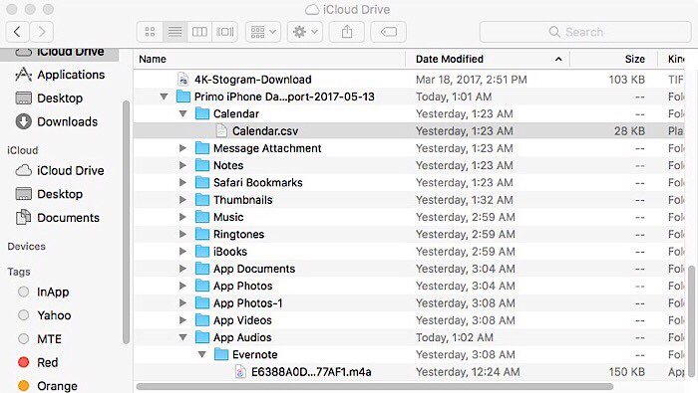Open Downloads in the sidebar
Viewport: 698px width, 393px height.
pos(57,121)
